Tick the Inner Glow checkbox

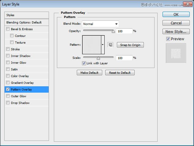[8, 62]
